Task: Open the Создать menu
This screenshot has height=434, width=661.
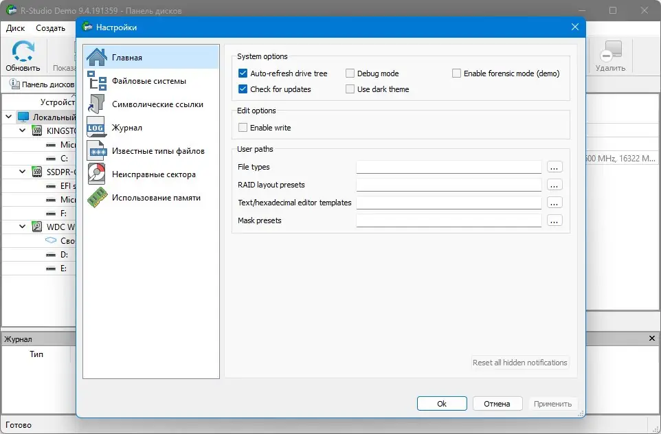Action: 50,28
